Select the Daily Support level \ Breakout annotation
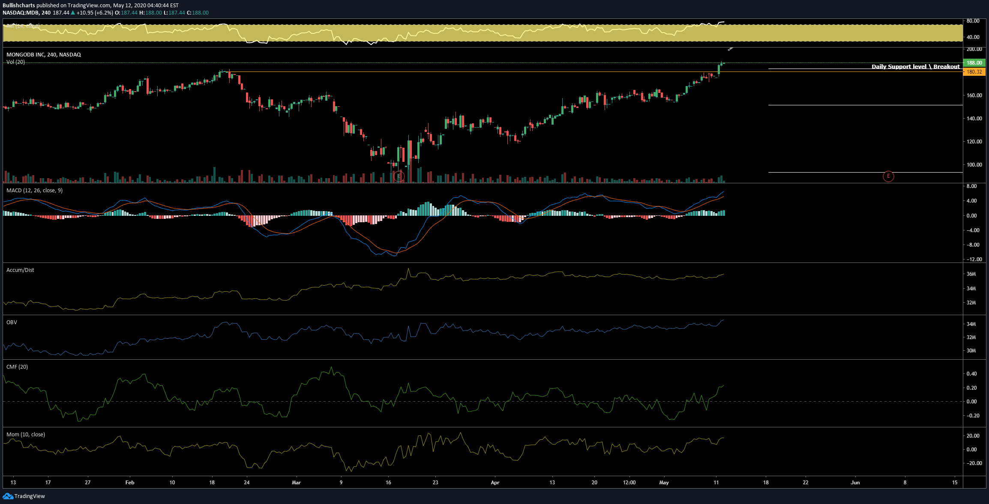 pos(916,66)
